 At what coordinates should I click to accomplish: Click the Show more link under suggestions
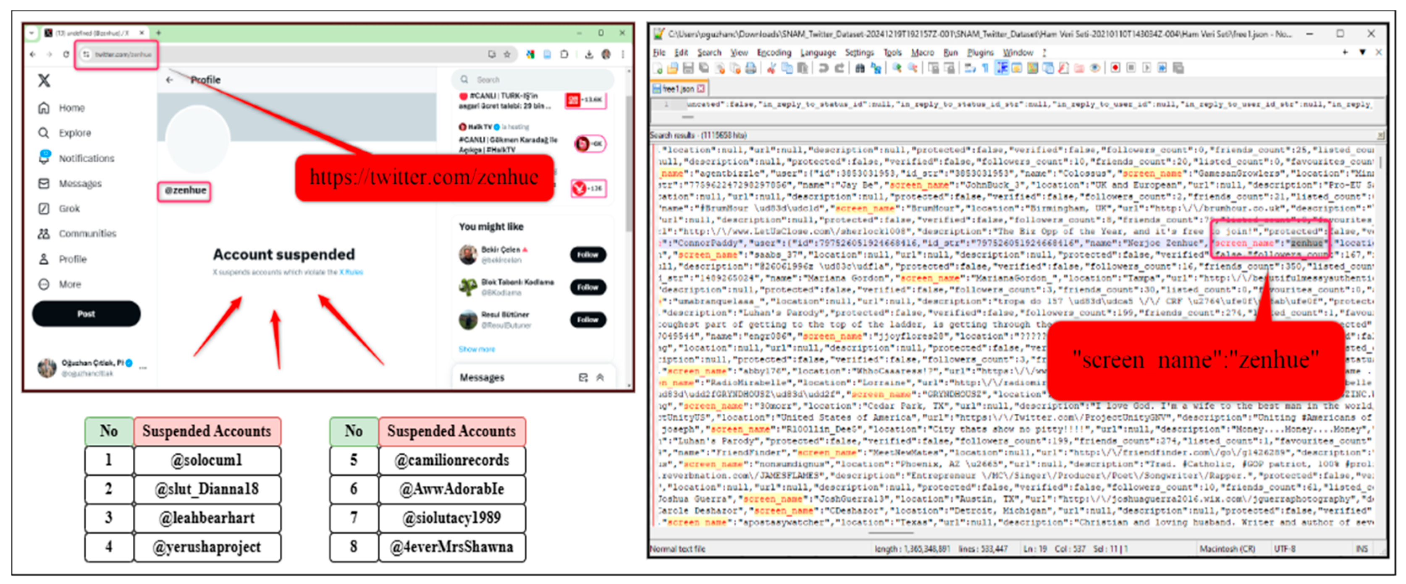click(x=477, y=349)
